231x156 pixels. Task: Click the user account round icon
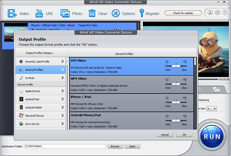coord(210,13)
